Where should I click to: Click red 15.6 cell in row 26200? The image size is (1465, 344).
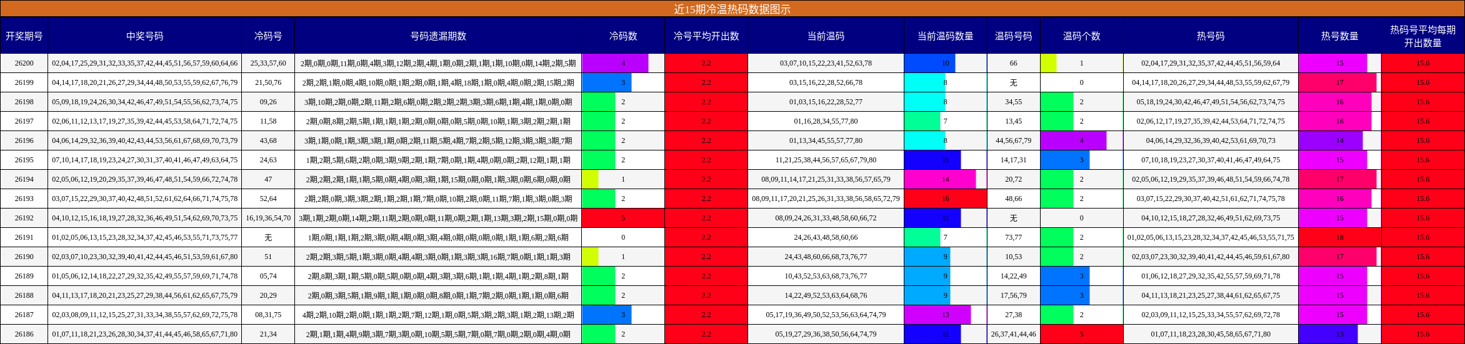tap(1423, 63)
